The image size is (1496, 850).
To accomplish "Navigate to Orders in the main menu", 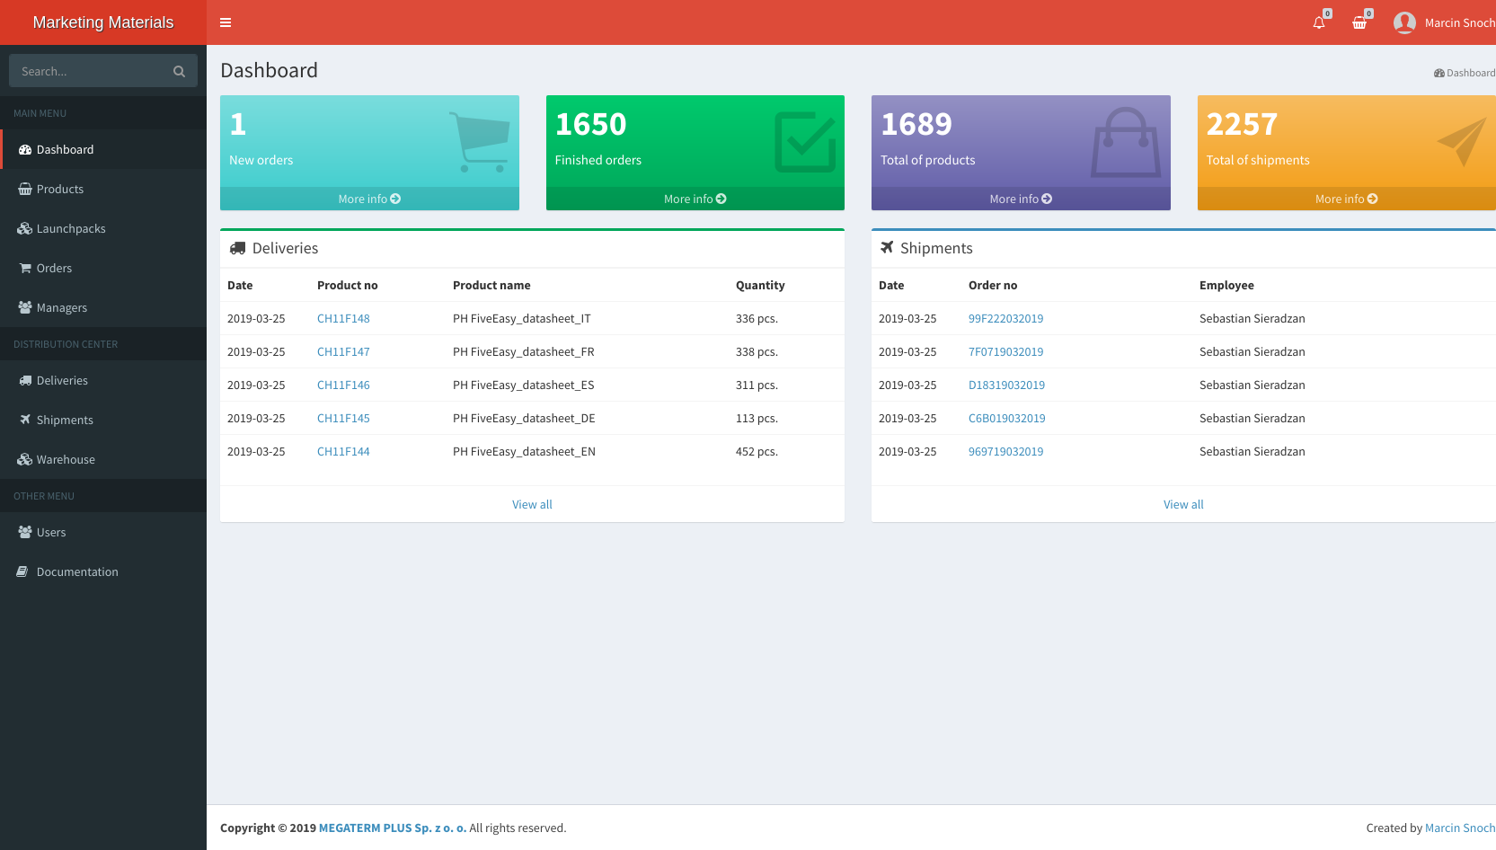I will click(x=54, y=268).
